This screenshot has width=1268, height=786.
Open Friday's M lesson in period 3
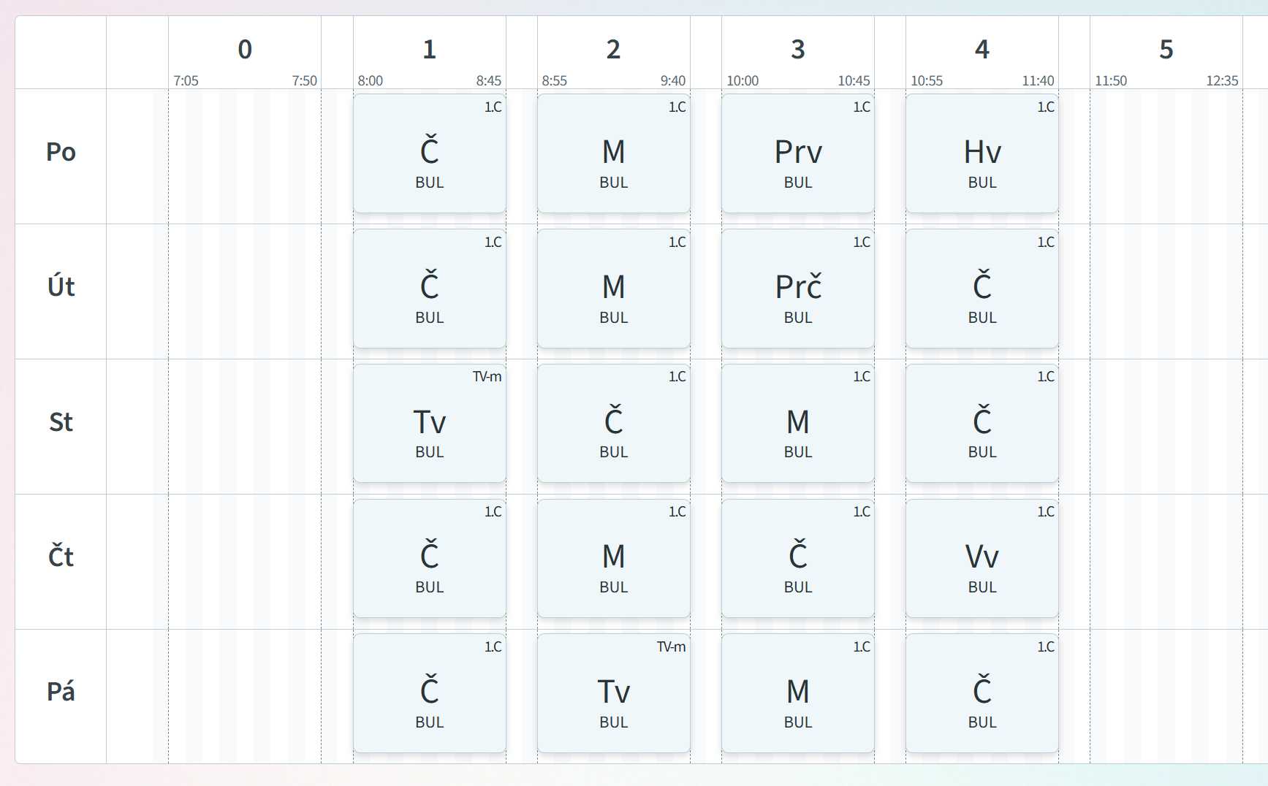(797, 693)
